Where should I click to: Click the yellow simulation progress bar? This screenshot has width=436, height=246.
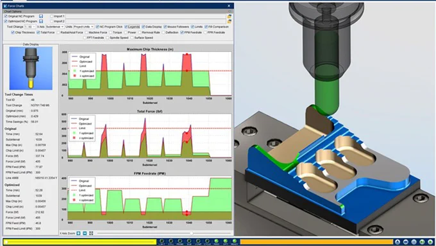tap(80, 242)
